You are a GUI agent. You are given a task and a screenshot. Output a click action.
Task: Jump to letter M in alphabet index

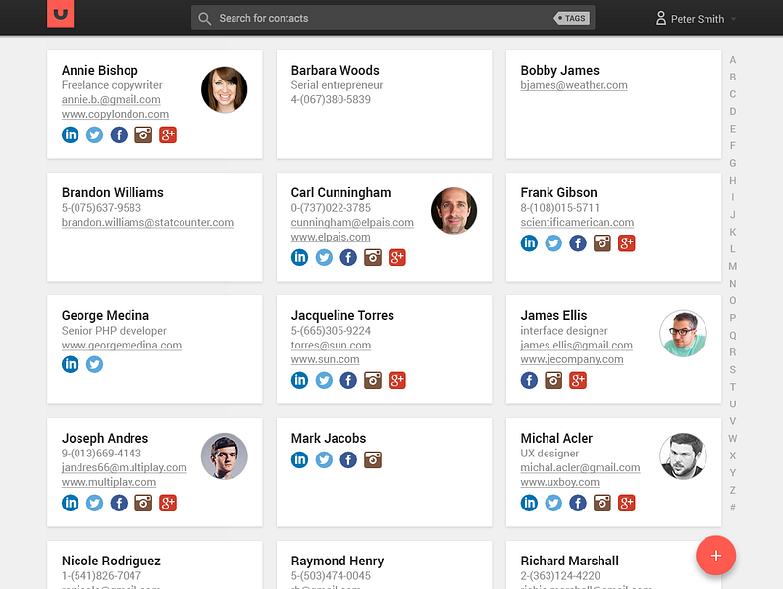[733, 266]
